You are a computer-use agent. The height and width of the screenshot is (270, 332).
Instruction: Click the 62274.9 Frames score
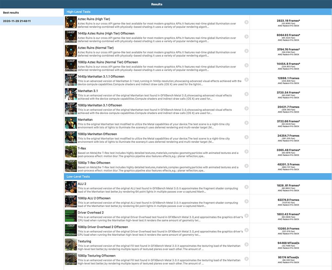(x=289, y=200)
